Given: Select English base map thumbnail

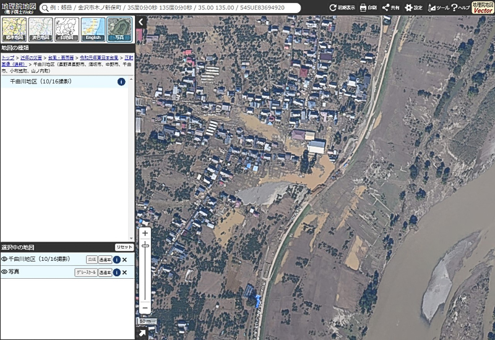Looking at the screenshot, I should 93,29.
